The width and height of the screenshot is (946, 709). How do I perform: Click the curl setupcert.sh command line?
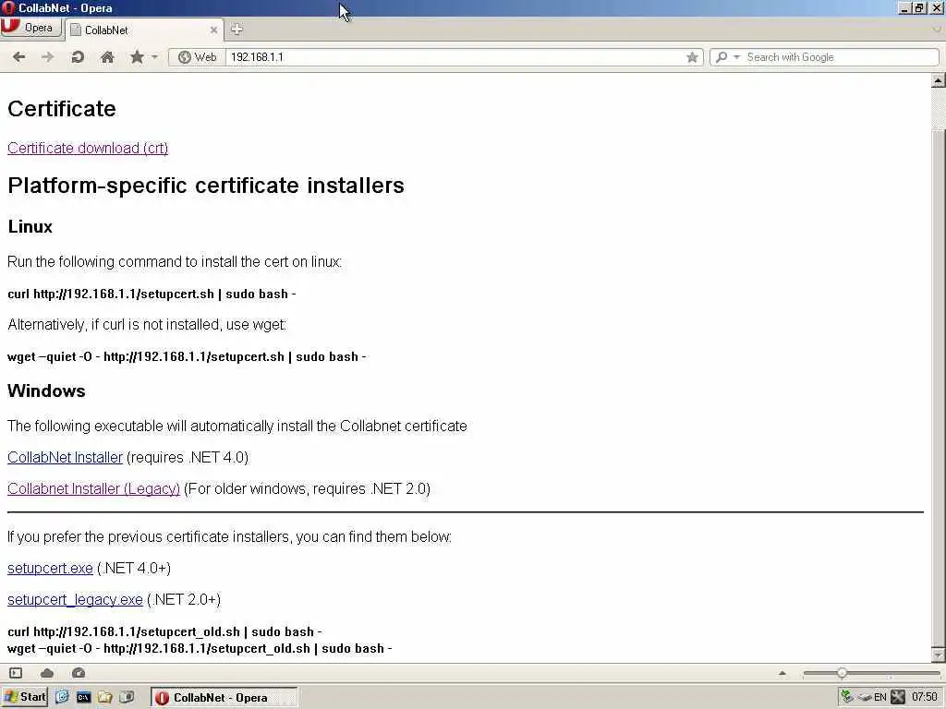(x=152, y=294)
